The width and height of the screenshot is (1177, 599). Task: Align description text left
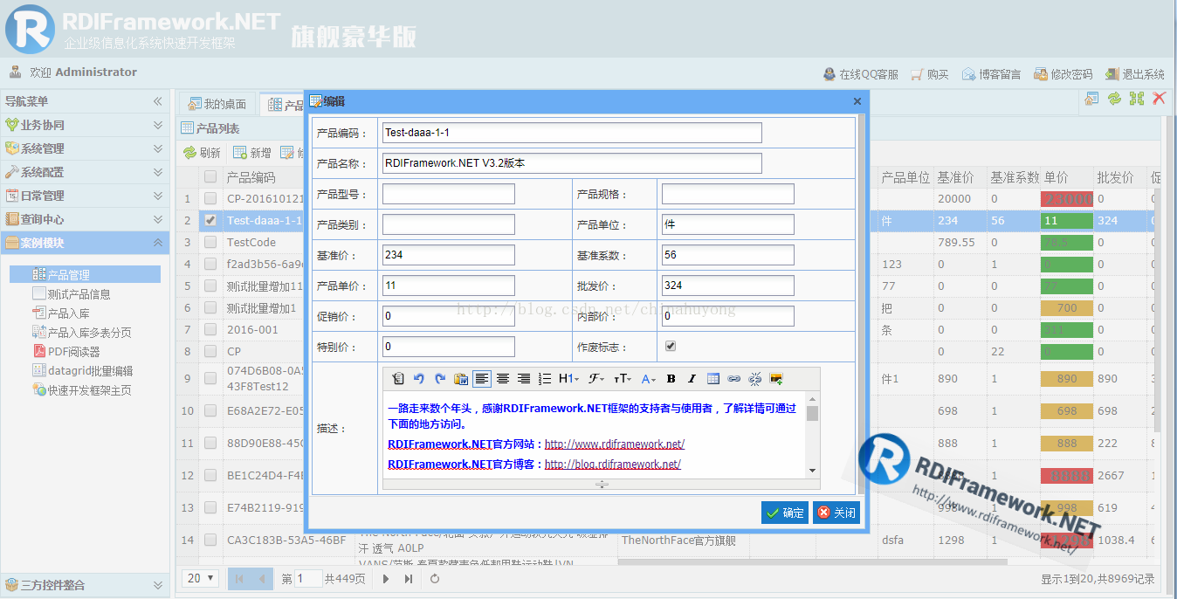[x=482, y=378]
